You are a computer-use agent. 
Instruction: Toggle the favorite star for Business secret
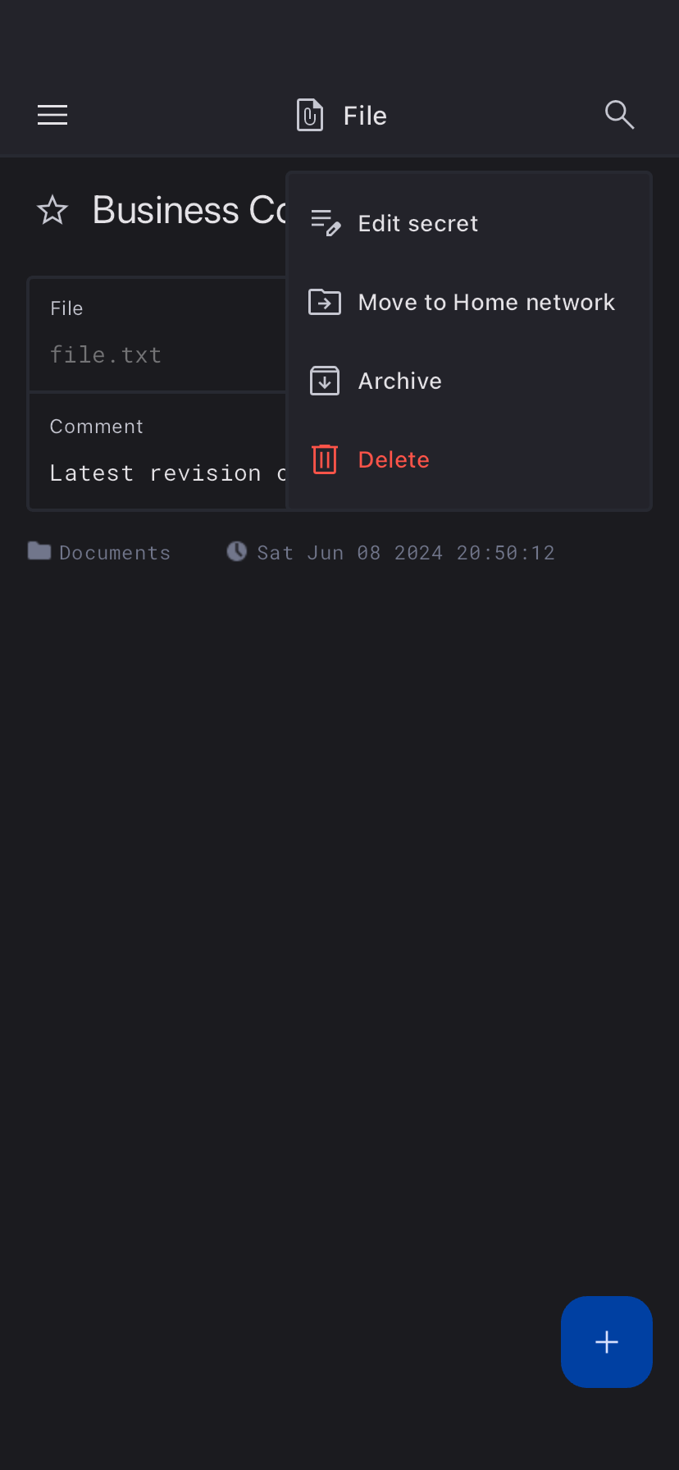point(52,210)
